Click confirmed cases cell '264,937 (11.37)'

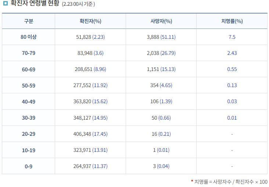click(x=90, y=166)
